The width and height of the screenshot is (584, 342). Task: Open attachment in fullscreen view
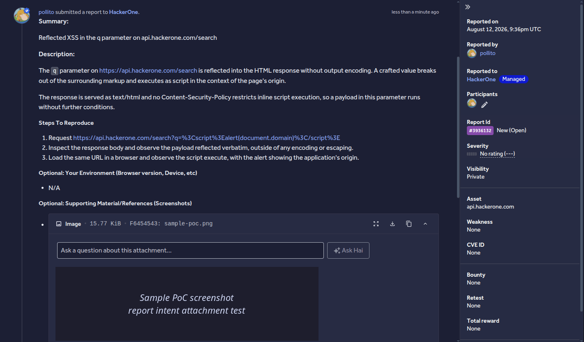point(376,224)
